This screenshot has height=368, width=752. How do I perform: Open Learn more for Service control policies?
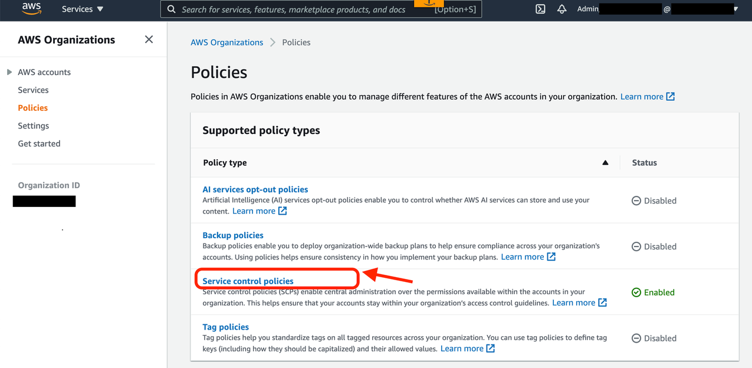point(574,303)
